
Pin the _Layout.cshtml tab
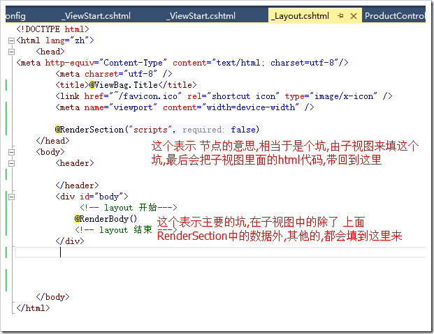click(341, 16)
